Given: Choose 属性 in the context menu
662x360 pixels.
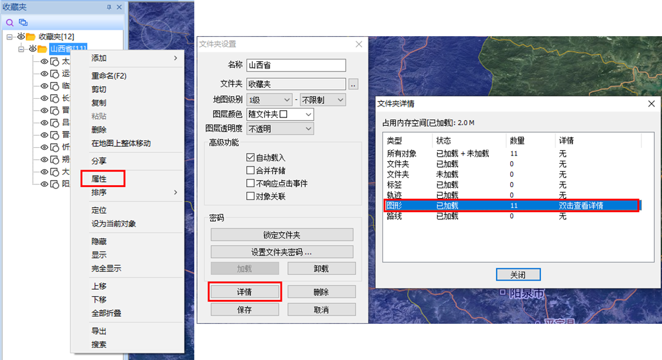Looking at the screenshot, I should [99, 178].
